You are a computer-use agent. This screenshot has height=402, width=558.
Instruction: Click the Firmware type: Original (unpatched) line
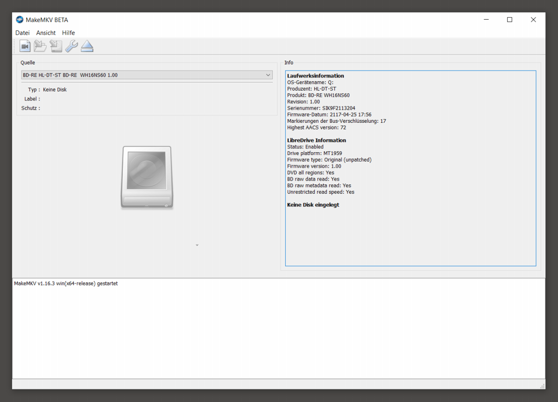coord(329,160)
